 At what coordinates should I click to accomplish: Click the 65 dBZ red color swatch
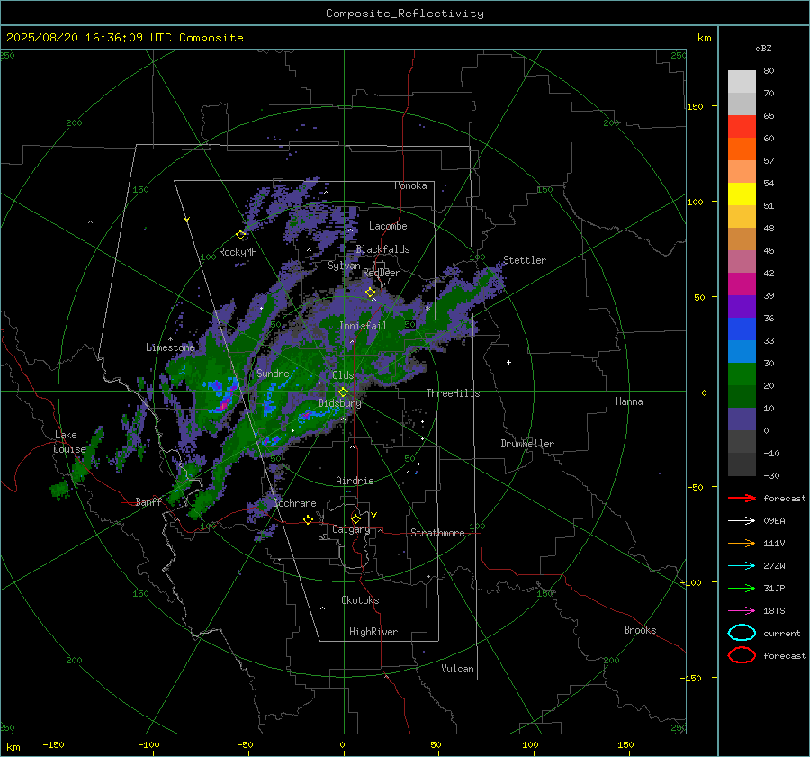(742, 126)
